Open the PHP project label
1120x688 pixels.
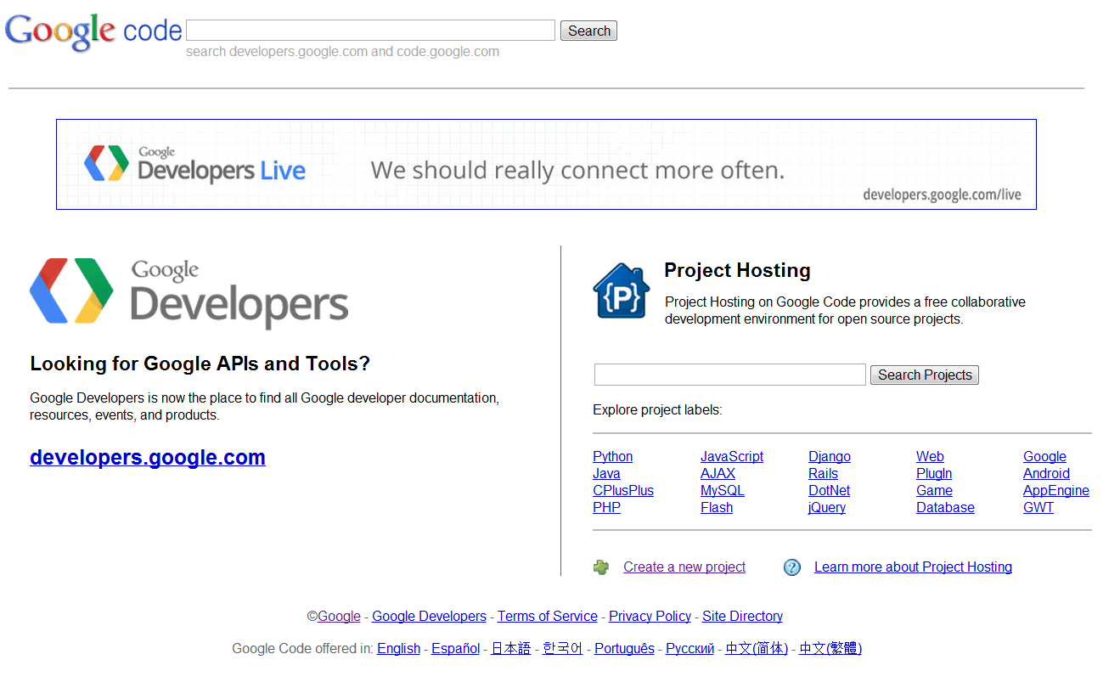[606, 508]
